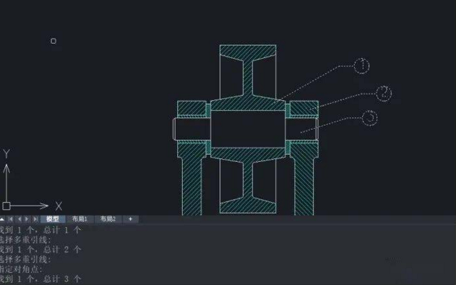Open the 布局1 layout tab
Screen dimensions: 456x285
coord(80,219)
